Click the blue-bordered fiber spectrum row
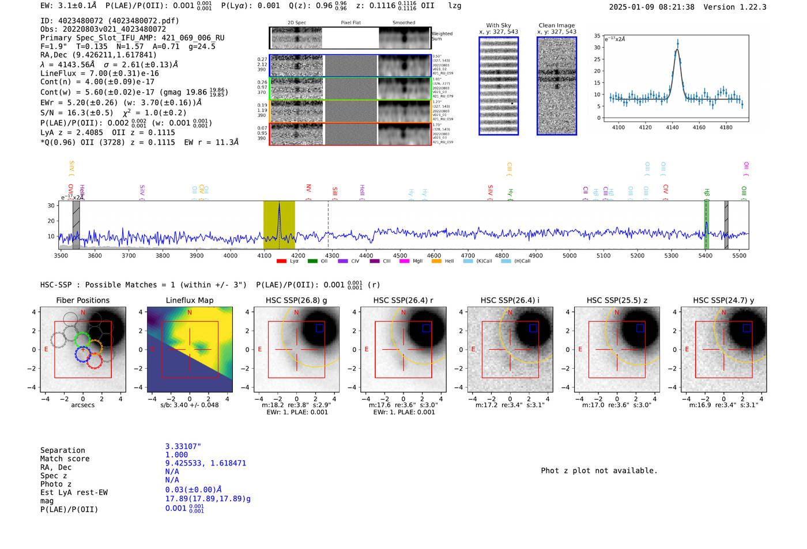Viewport: 807px width, 549px height. [x=350, y=66]
